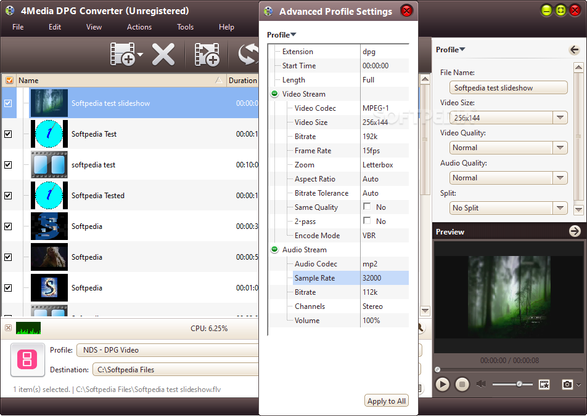The image size is (587, 416).
Task: Open the right panel Profile dropdown
Action: [x=450, y=50]
